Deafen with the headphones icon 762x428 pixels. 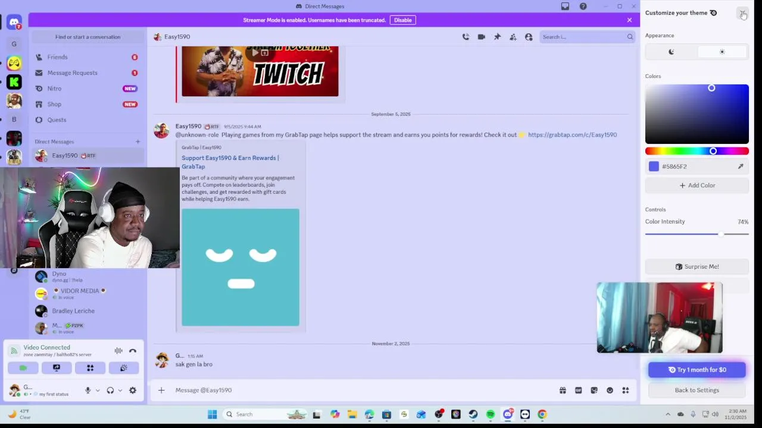[110, 391]
